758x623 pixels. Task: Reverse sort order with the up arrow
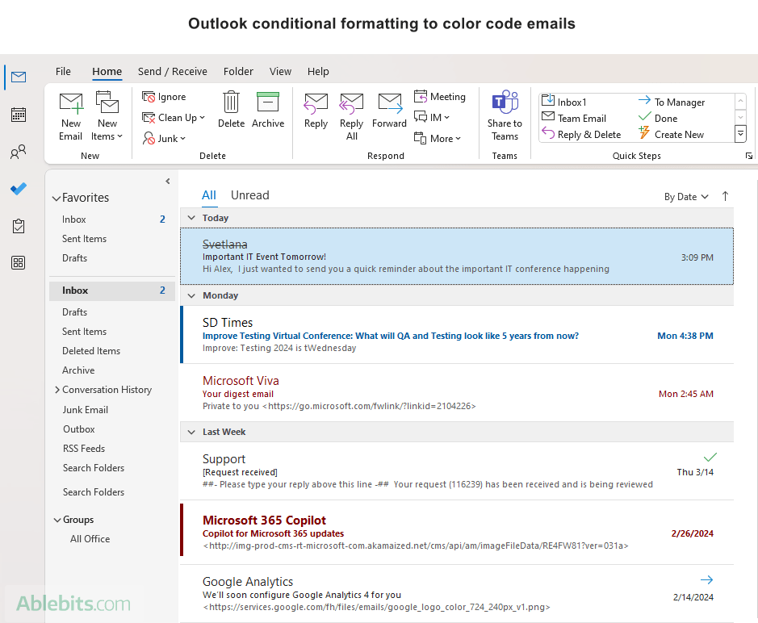tap(725, 196)
